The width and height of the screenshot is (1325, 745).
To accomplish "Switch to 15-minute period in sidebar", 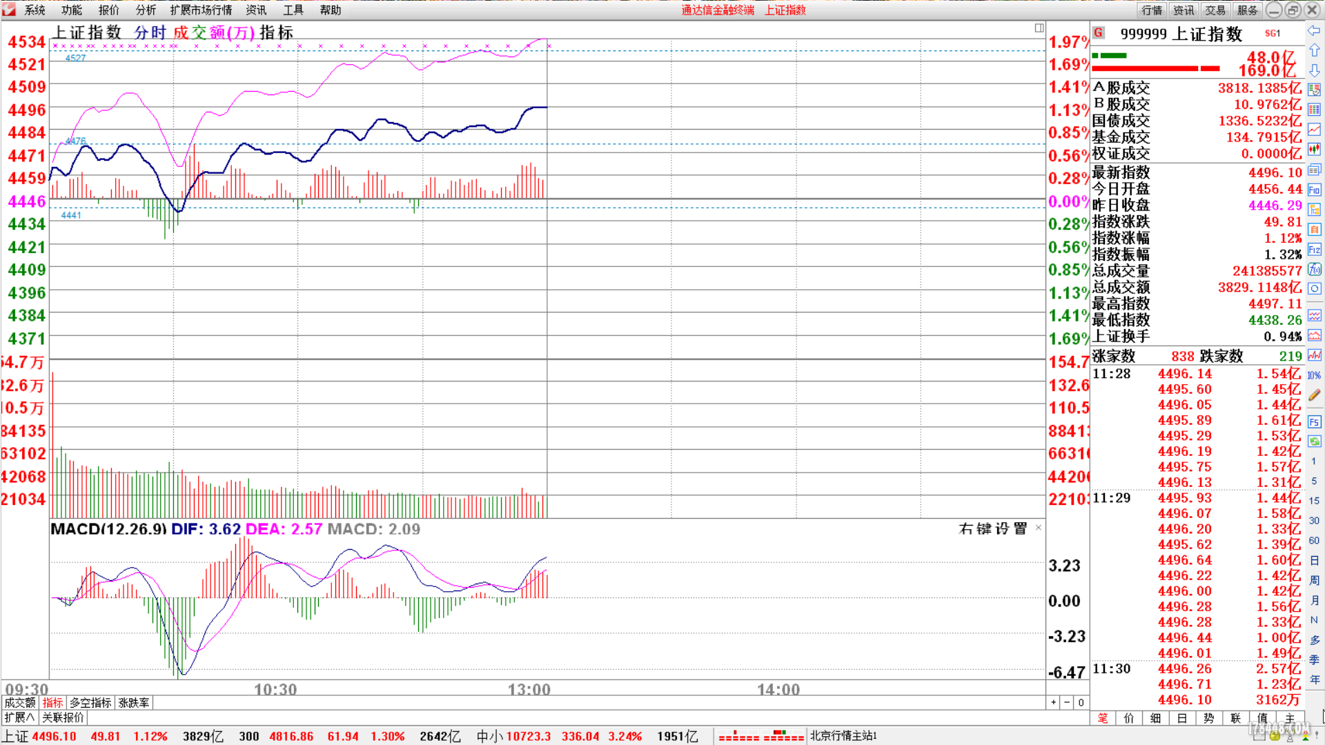I will 1314,501.
